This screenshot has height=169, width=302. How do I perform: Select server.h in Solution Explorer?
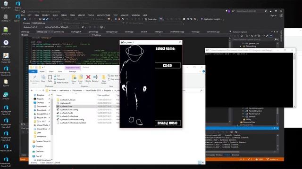tap(252, 116)
